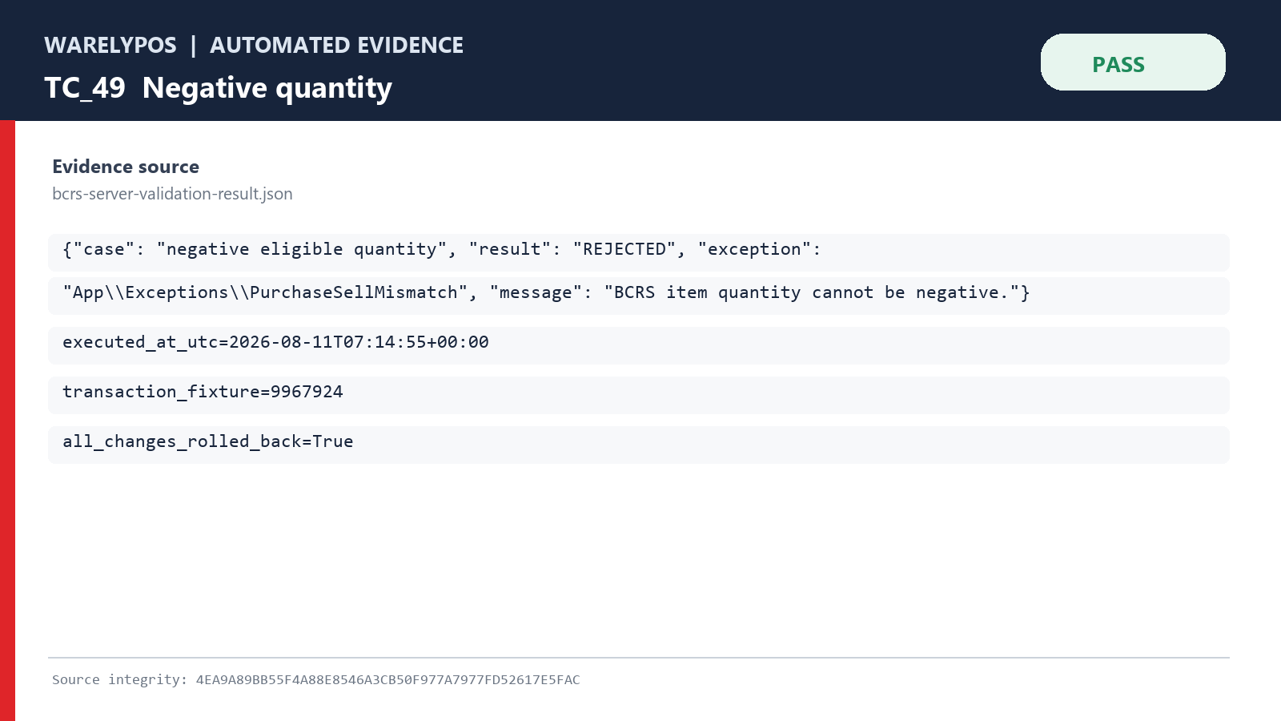Viewport: 1281px width, 721px height.
Task: Click the PurchaseSellMismatch exception line
Action: pyautogui.click(x=639, y=296)
